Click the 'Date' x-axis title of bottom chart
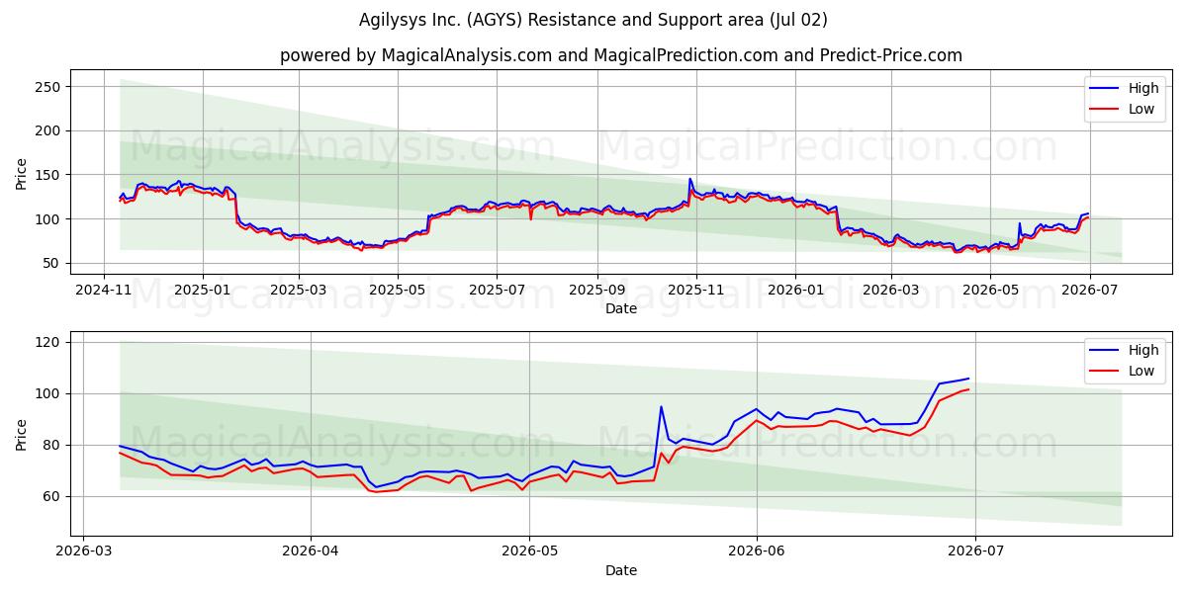 coord(621,570)
